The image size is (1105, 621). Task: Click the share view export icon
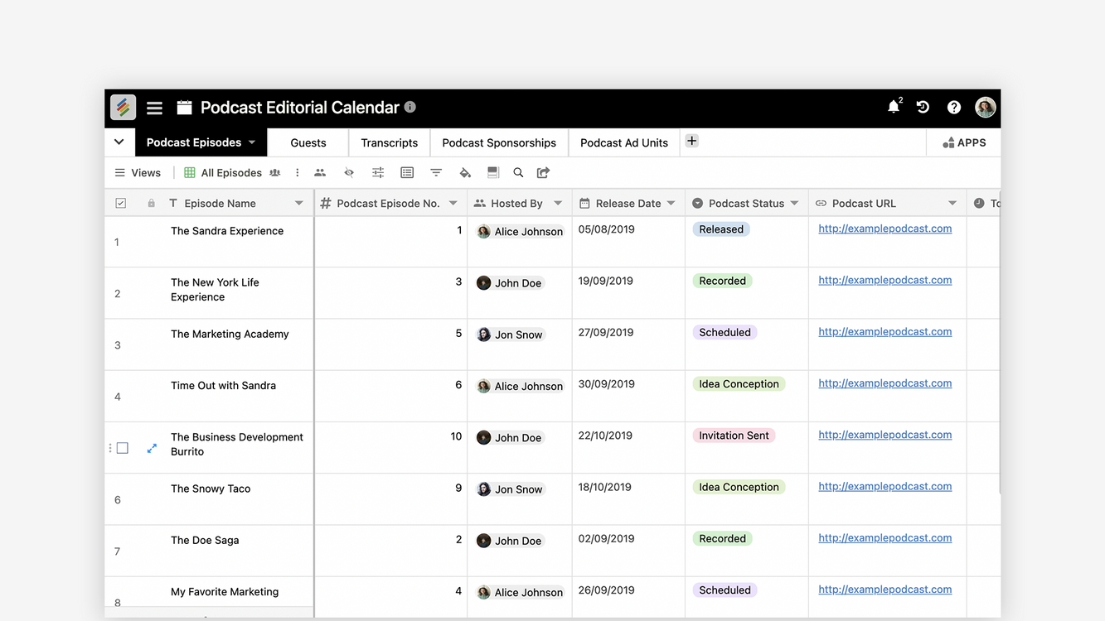(x=543, y=173)
